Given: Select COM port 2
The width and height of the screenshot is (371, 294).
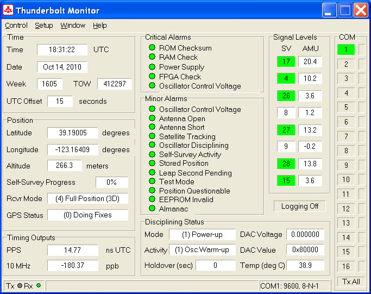Looking at the screenshot, I should pyautogui.click(x=346, y=64).
